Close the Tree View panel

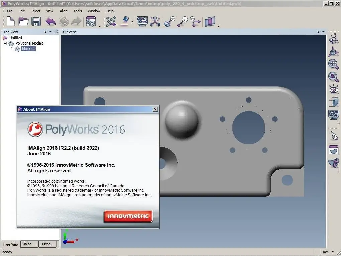coord(56,32)
